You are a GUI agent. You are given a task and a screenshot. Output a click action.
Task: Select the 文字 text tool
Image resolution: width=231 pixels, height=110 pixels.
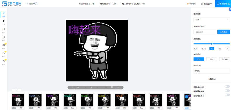point(4,22)
